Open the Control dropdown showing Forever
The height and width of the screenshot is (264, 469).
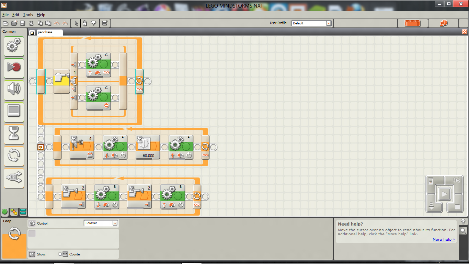[x=101, y=223]
